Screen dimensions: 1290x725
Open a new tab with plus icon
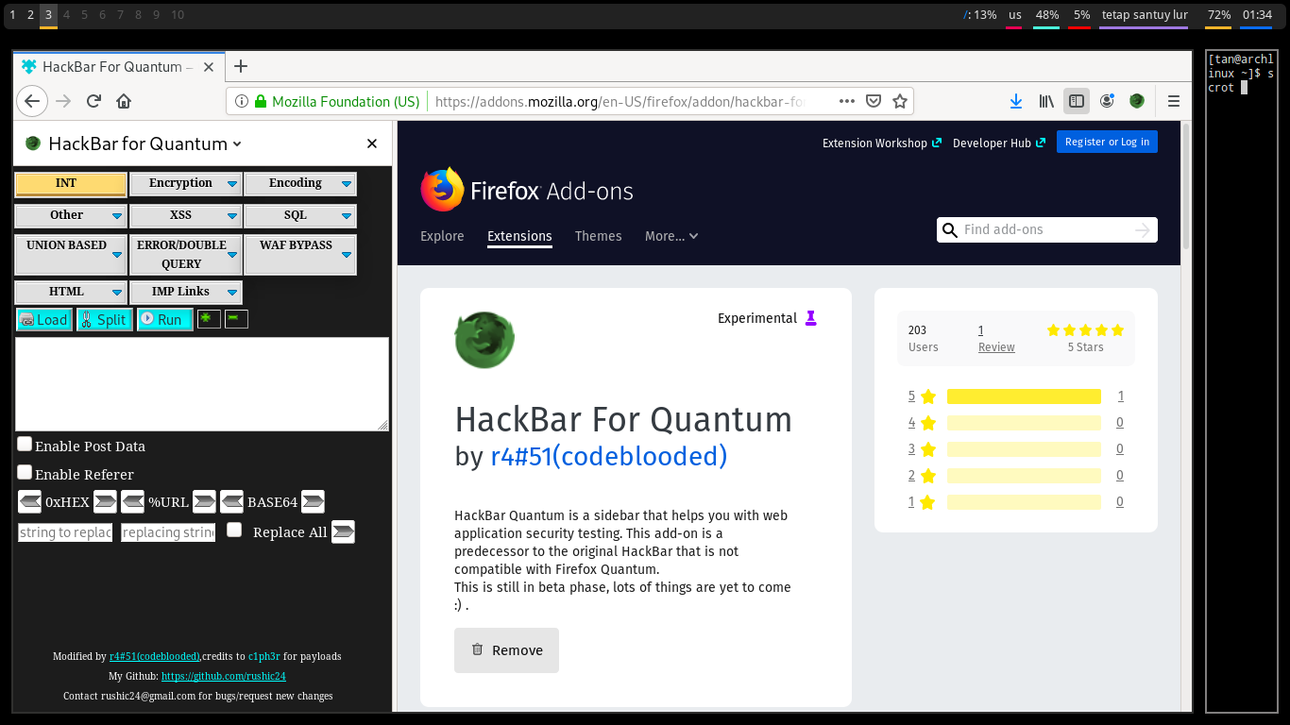(241, 66)
